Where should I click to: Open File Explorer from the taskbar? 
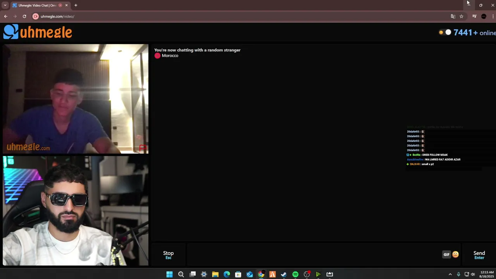click(x=215, y=274)
